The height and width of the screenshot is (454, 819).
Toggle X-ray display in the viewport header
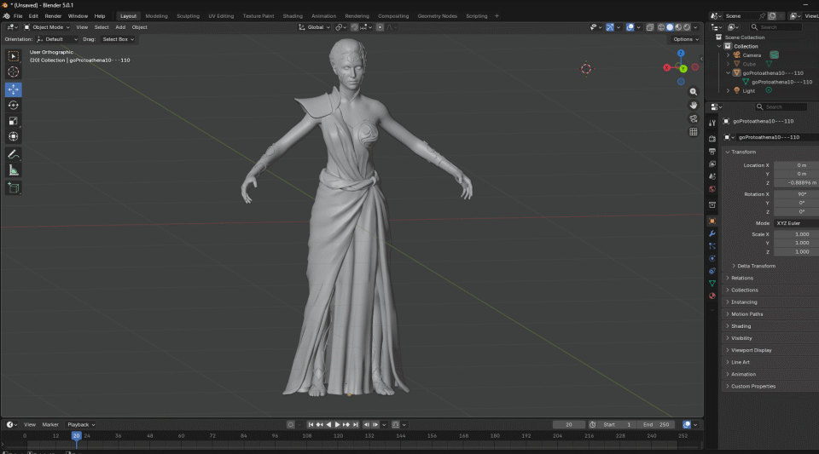(x=650, y=27)
